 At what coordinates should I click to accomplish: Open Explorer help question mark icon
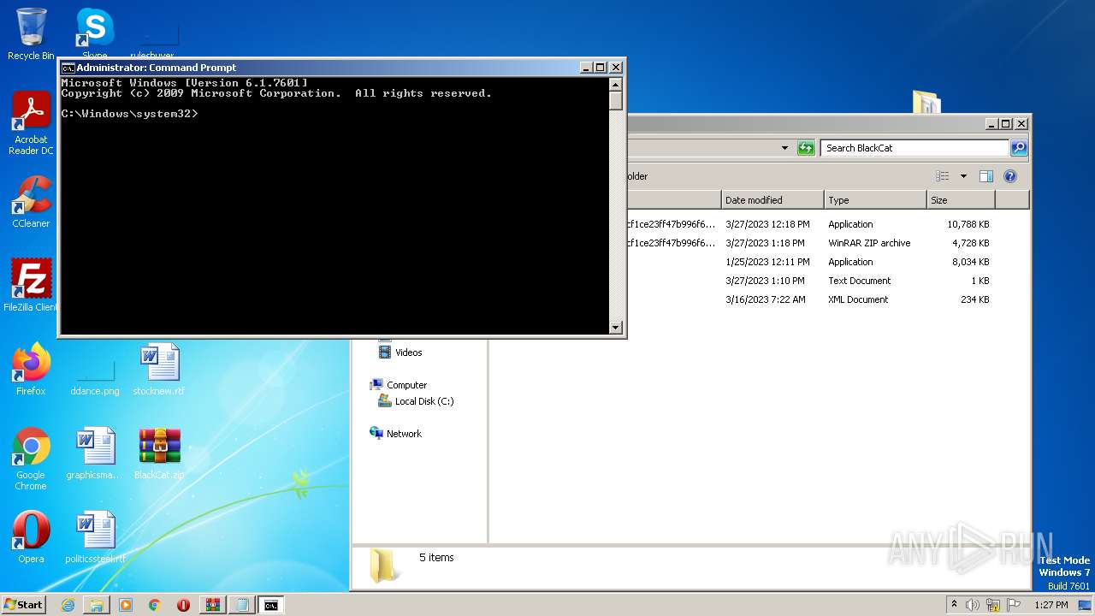(x=1010, y=176)
